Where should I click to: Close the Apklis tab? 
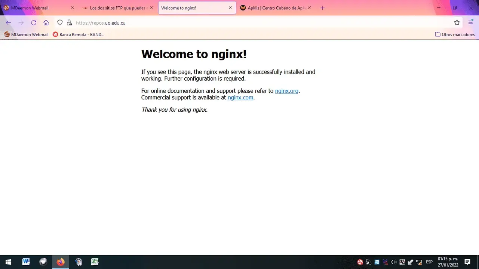click(x=309, y=8)
